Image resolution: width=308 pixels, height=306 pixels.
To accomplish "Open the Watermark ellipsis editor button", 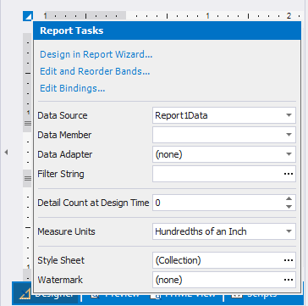I will coord(289,280).
